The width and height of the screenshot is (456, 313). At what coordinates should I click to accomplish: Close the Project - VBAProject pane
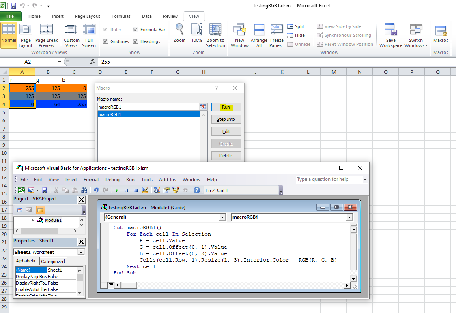[82, 199]
